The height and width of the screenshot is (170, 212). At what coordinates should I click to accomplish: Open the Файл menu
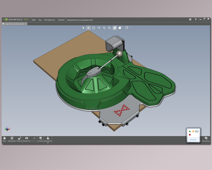tap(34, 20)
